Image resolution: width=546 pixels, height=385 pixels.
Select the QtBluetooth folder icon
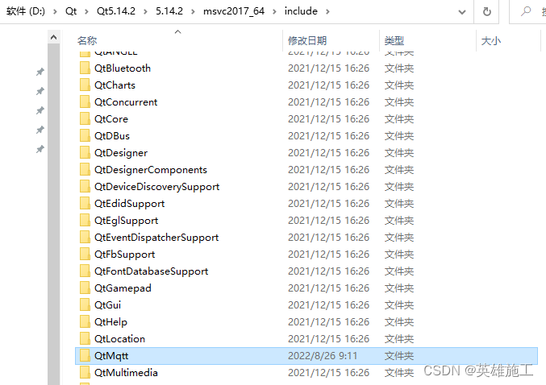(x=85, y=68)
